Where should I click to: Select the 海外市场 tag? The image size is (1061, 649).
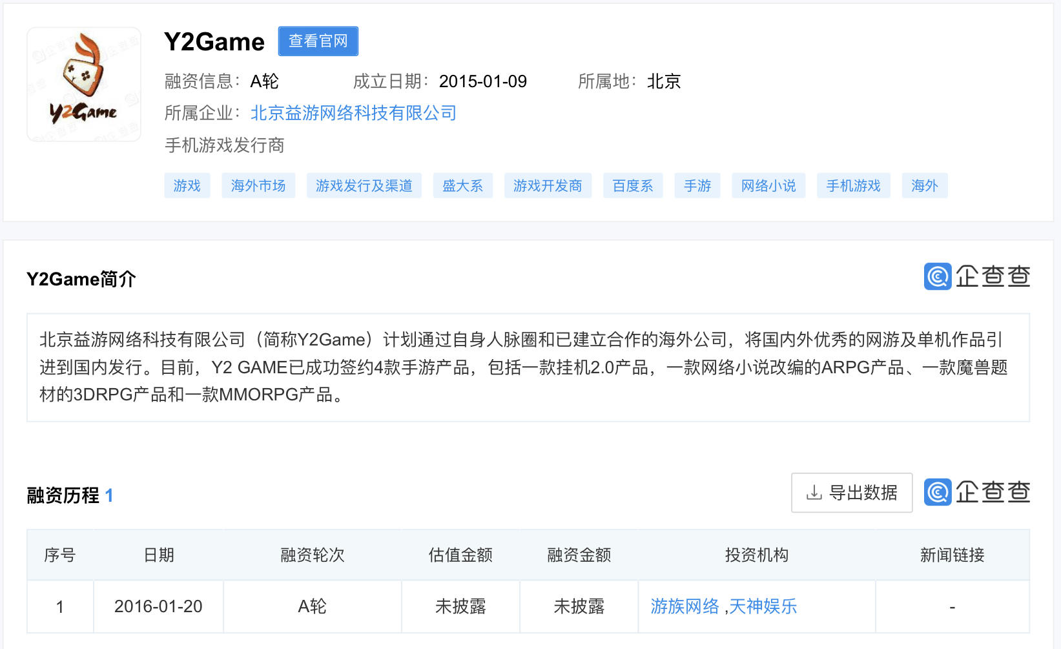coord(258,186)
